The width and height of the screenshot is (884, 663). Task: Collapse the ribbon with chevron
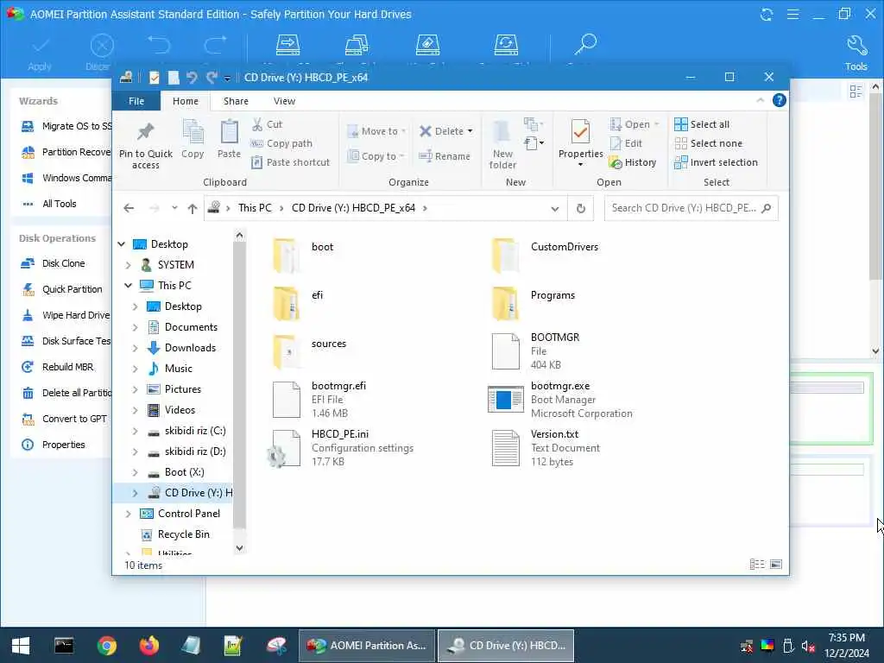[760, 100]
